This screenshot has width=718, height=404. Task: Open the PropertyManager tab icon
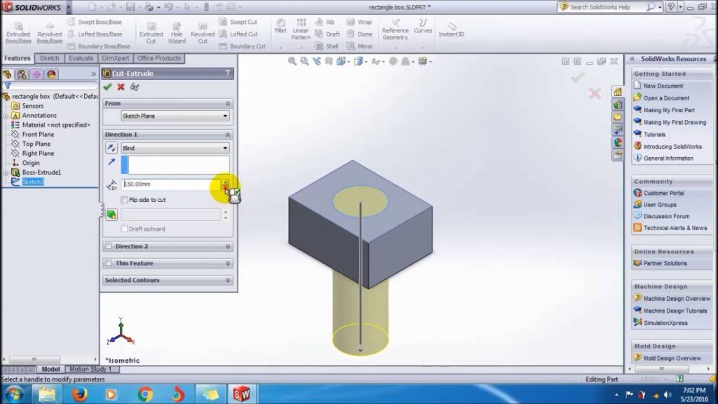(x=22, y=74)
